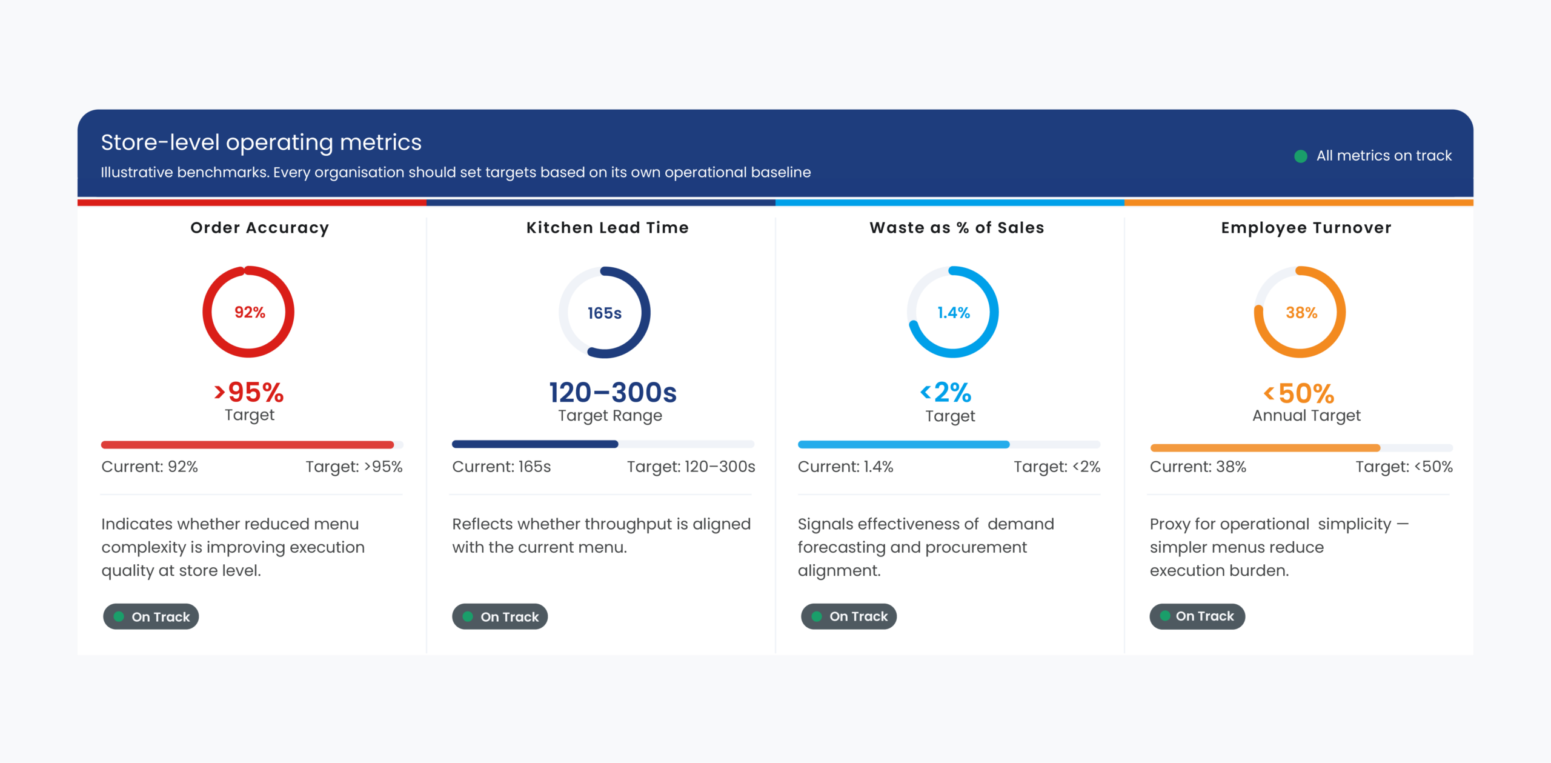Click the On Track badge under Employee Turnover

coord(1197,616)
